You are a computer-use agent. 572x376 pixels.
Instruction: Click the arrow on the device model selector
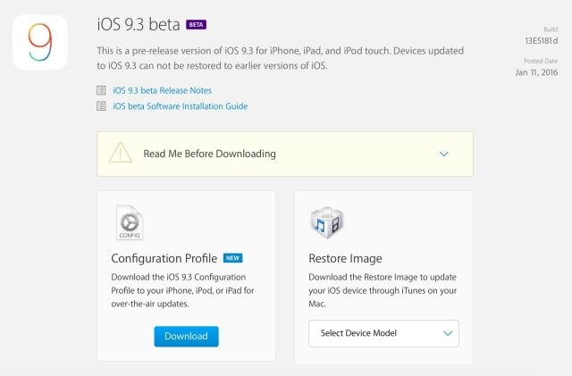coord(447,333)
